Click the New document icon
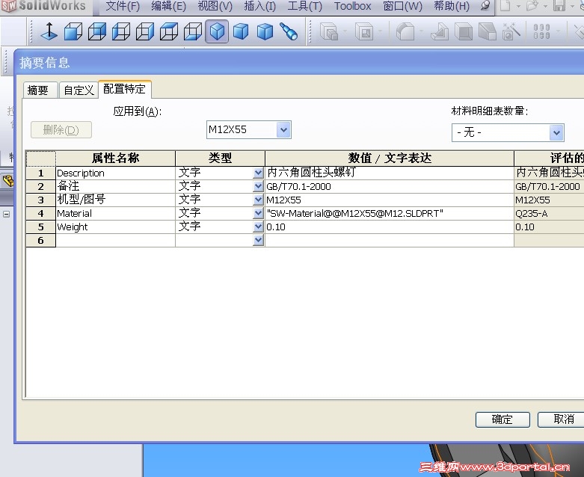The width and height of the screenshot is (584, 477). pyautogui.click(x=505, y=5)
